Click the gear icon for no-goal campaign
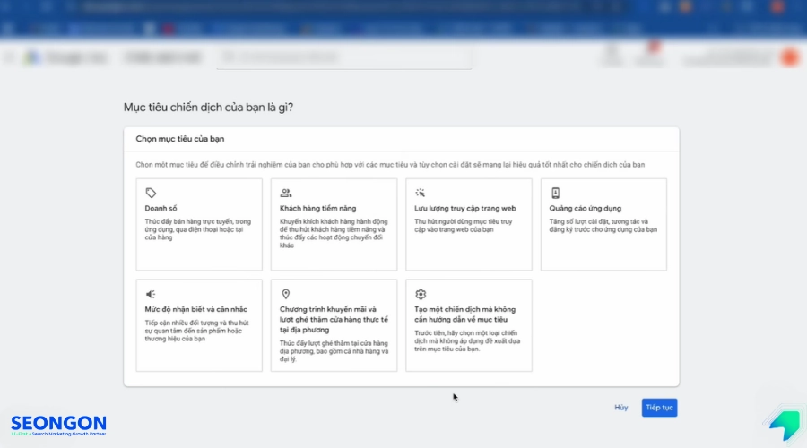 (421, 294)
